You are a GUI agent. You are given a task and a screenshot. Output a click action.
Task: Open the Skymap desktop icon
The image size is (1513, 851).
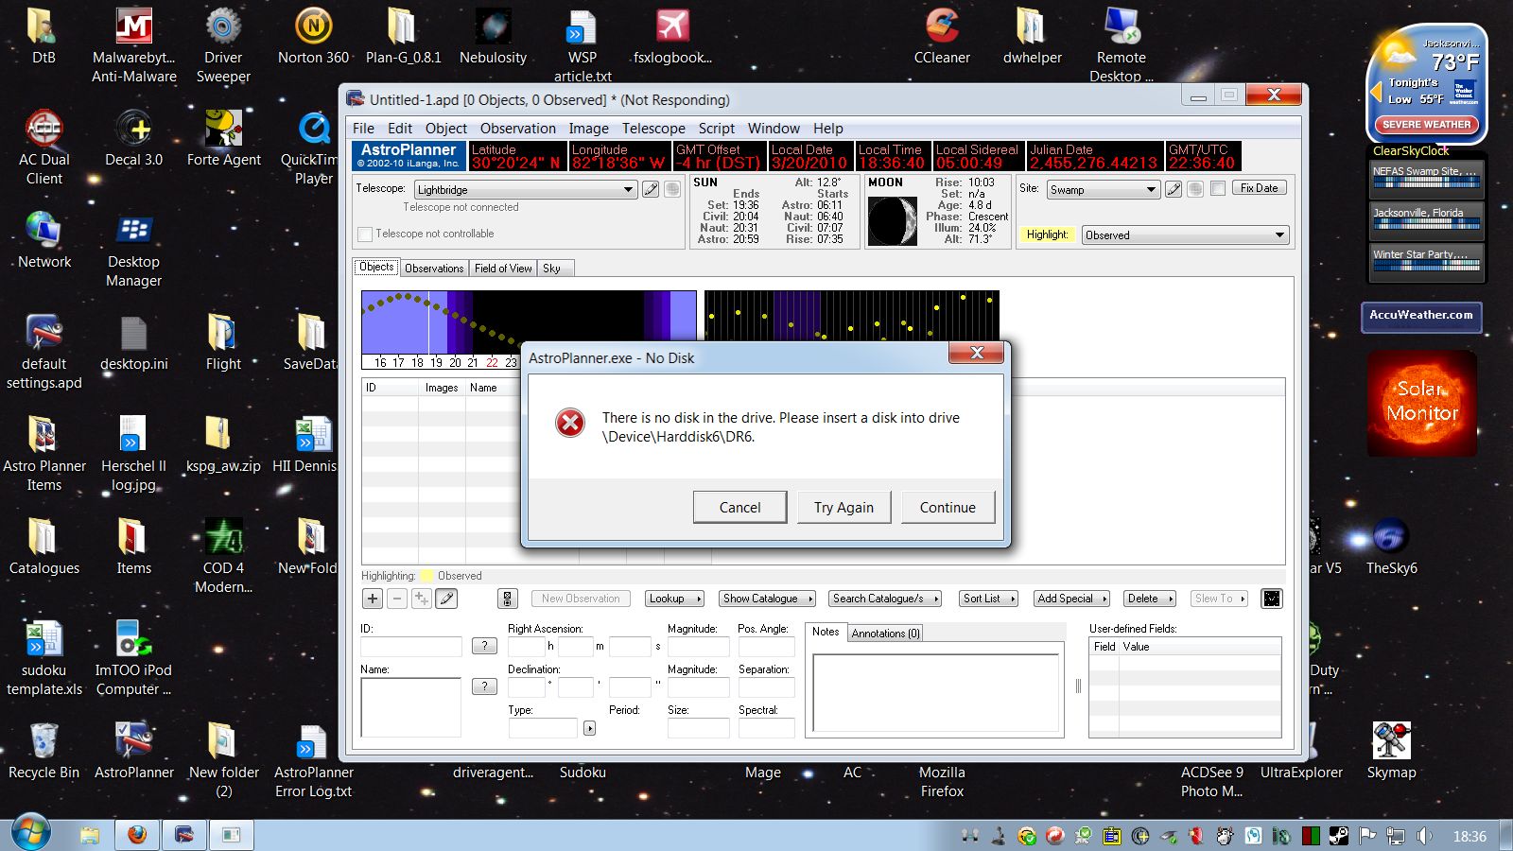click(1391, 751)
